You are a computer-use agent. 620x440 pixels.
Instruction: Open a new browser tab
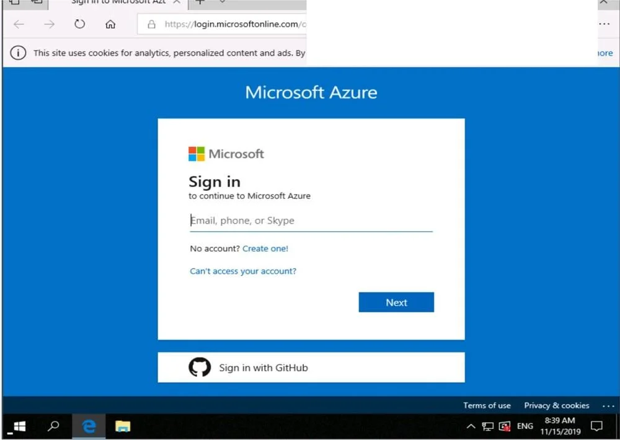coord(200,2)
